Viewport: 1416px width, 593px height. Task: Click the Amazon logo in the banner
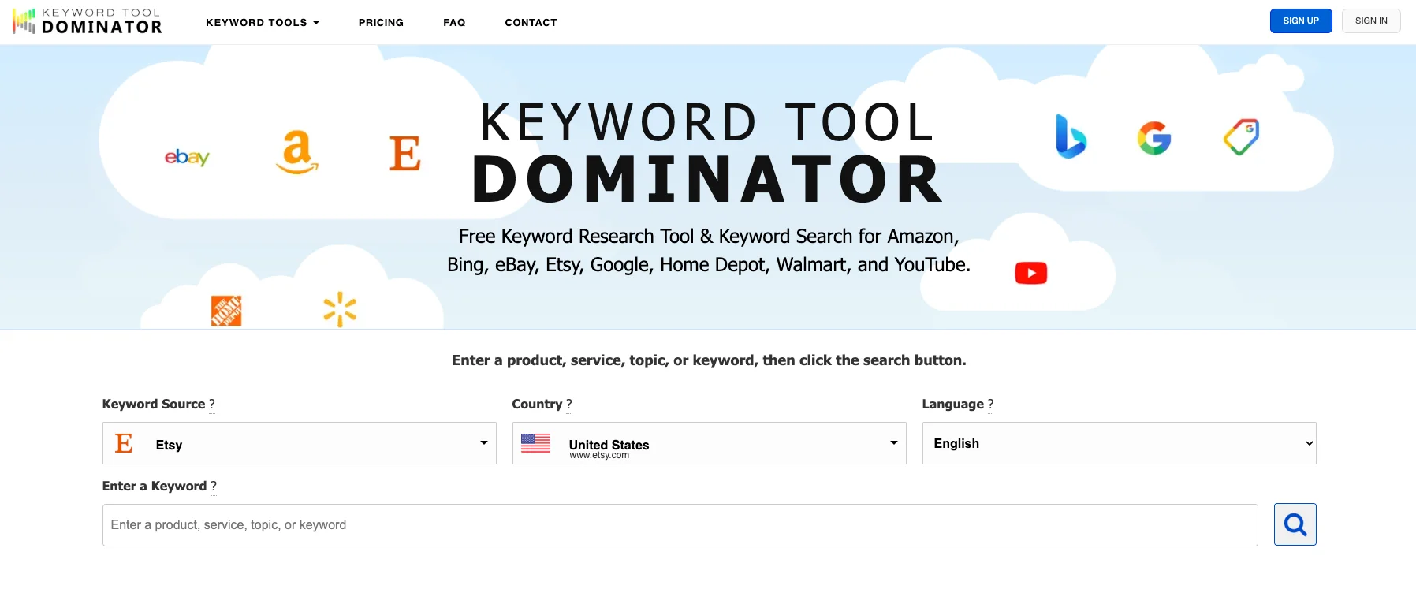pyautogui.click(x=297, y=152)
